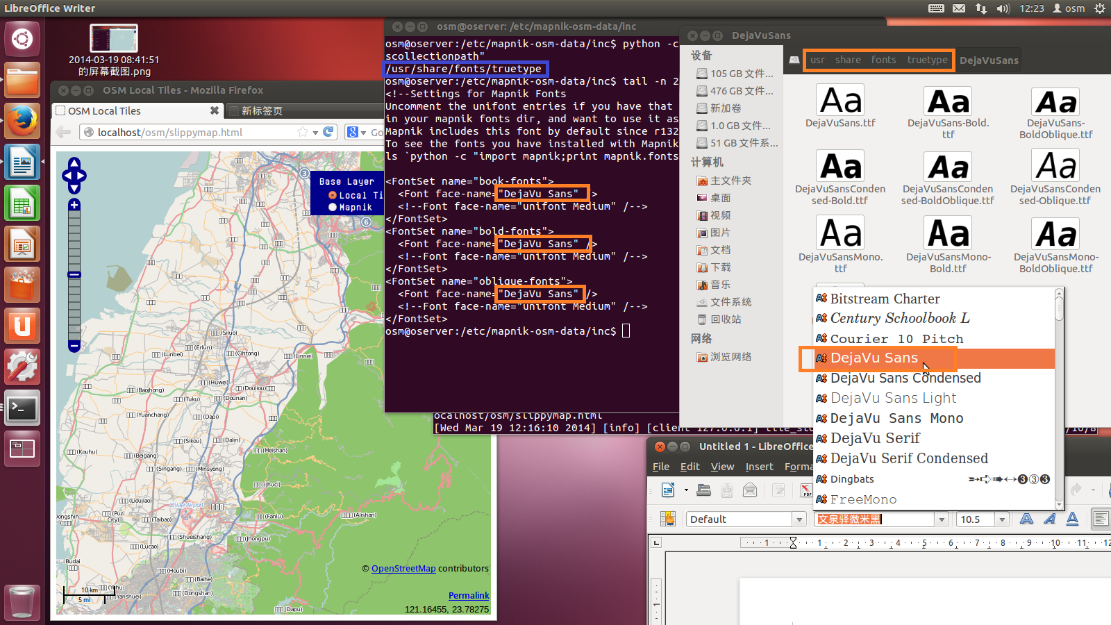
Task: Open the font size 10.5 dropdown
Action: tap(1001, 519)
